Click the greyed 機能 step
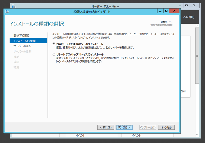 16,57
